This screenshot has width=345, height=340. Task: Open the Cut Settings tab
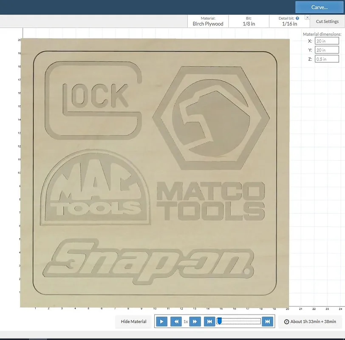coord(327,21)
